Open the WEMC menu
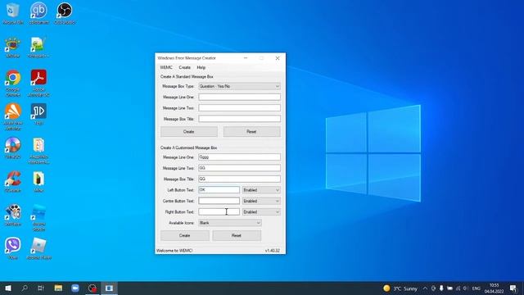524x295 pixels. tap(166, 67)
